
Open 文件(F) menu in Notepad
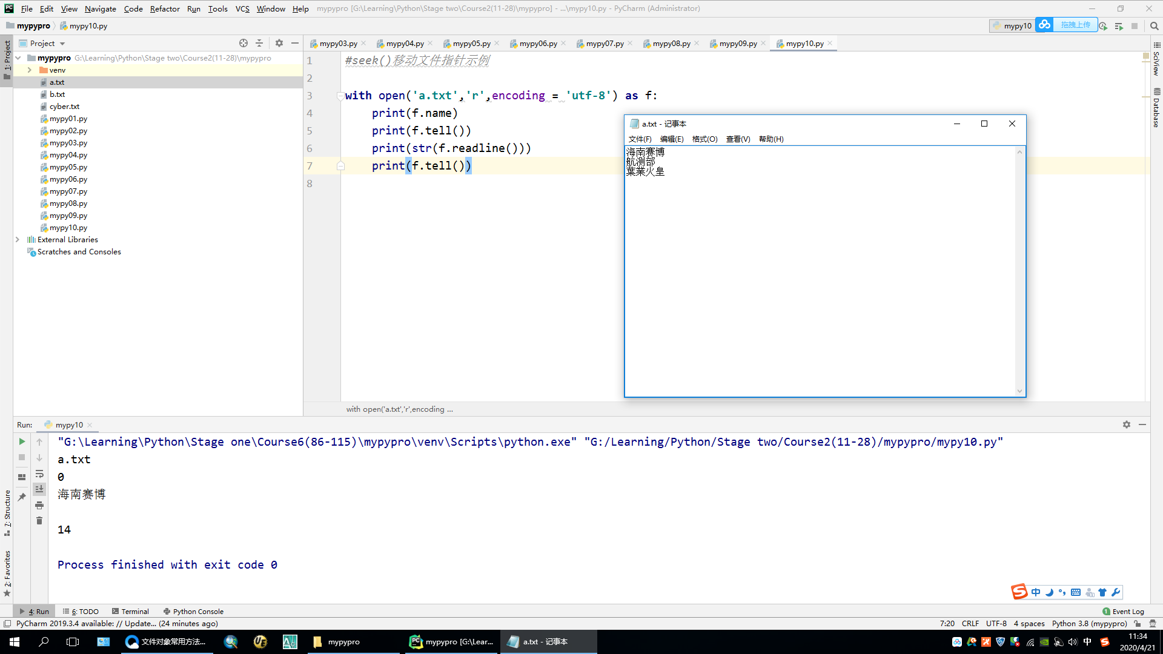pyautogui.click(x=640, y=139)
